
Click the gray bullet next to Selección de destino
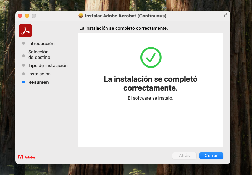(x=23, y=56)
